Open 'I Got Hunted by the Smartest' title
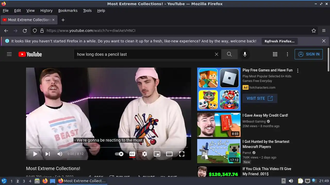Image resolution: width=330 pixels, height=185 pixels. pyautogui.click(x=266, y=144)
